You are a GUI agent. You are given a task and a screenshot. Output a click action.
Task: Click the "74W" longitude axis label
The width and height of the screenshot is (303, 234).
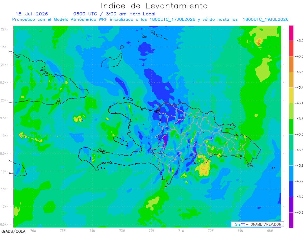[92, 230]
